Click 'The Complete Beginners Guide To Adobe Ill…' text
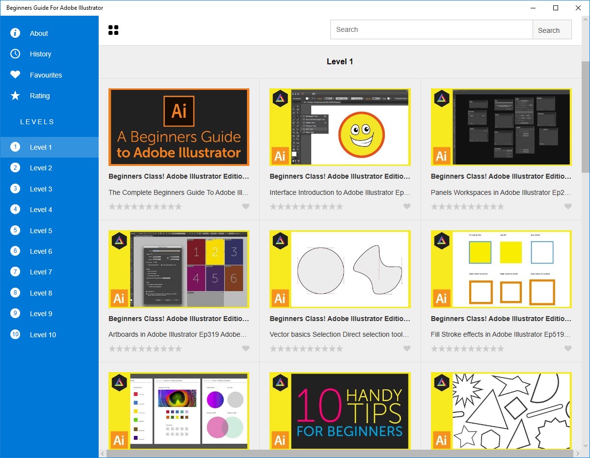This screenshot has width=590, height=458. [x=178, y=192]
